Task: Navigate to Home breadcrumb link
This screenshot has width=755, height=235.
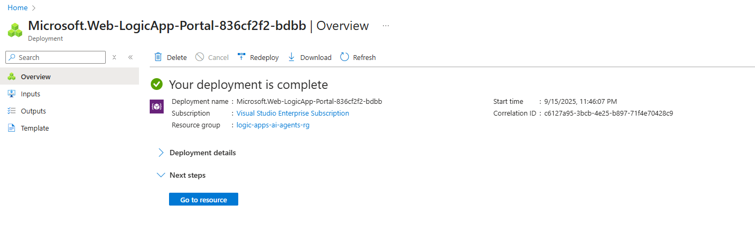Action: [17, 8]
